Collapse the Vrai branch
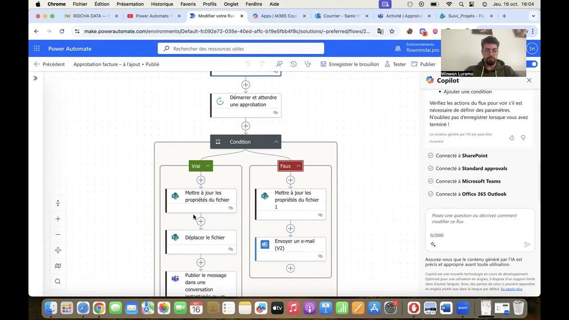The image size is (569, 320). pos(208,166)
